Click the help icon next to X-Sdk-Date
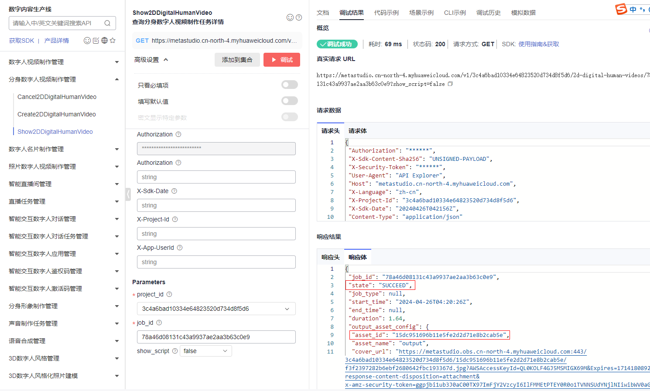 [x=174, y=191]
